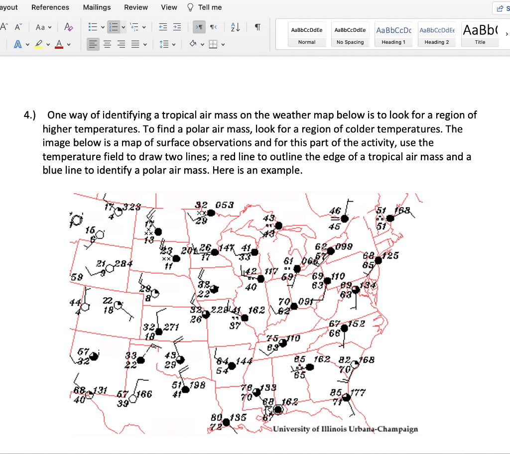The height and width of the screenshot is (454, 510).
Task: Open the Change Case dropdown arrow
Action: 50,27
